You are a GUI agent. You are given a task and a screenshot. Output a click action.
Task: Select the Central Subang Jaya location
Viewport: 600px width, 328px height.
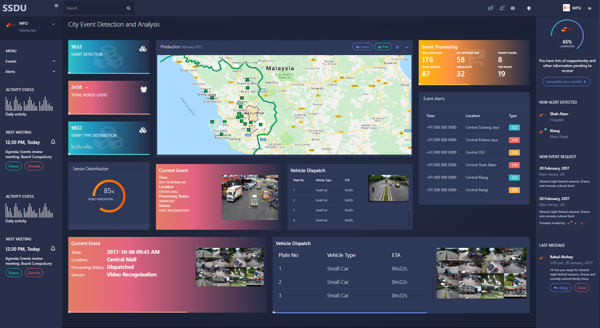(482, 127)
